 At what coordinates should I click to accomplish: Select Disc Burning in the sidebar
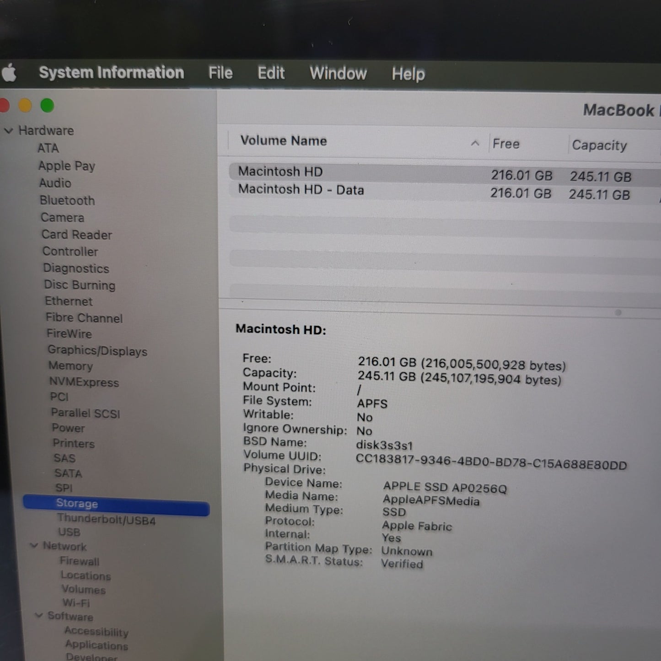[x=80, y=285]
